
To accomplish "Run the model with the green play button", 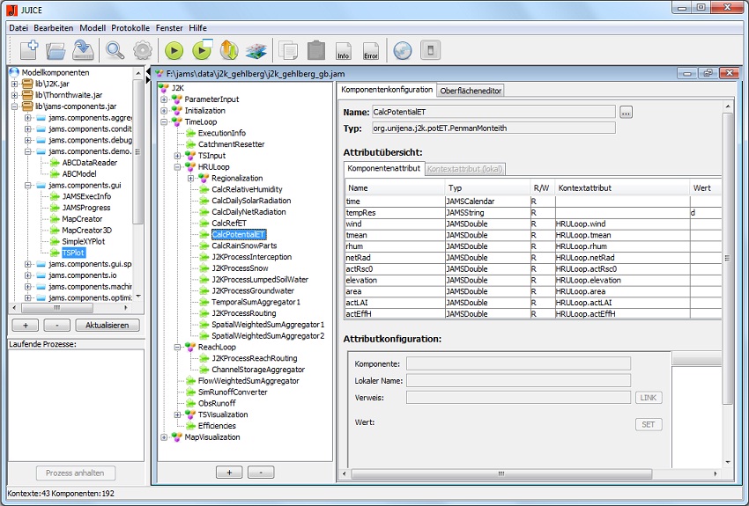I will (174, 50).
